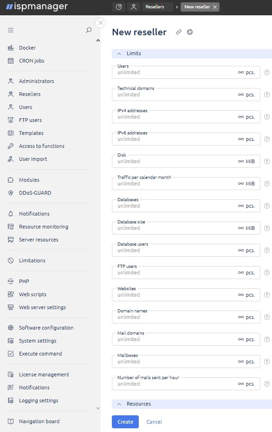Toggle unlimited infinity symbol in Websites field
Screen dimensions: 272x432
(x=241, y=295)
